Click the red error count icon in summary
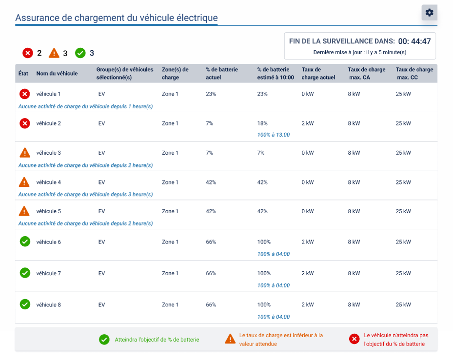The height and width of the screenshot is (363, 453). (x=28, y=53)
